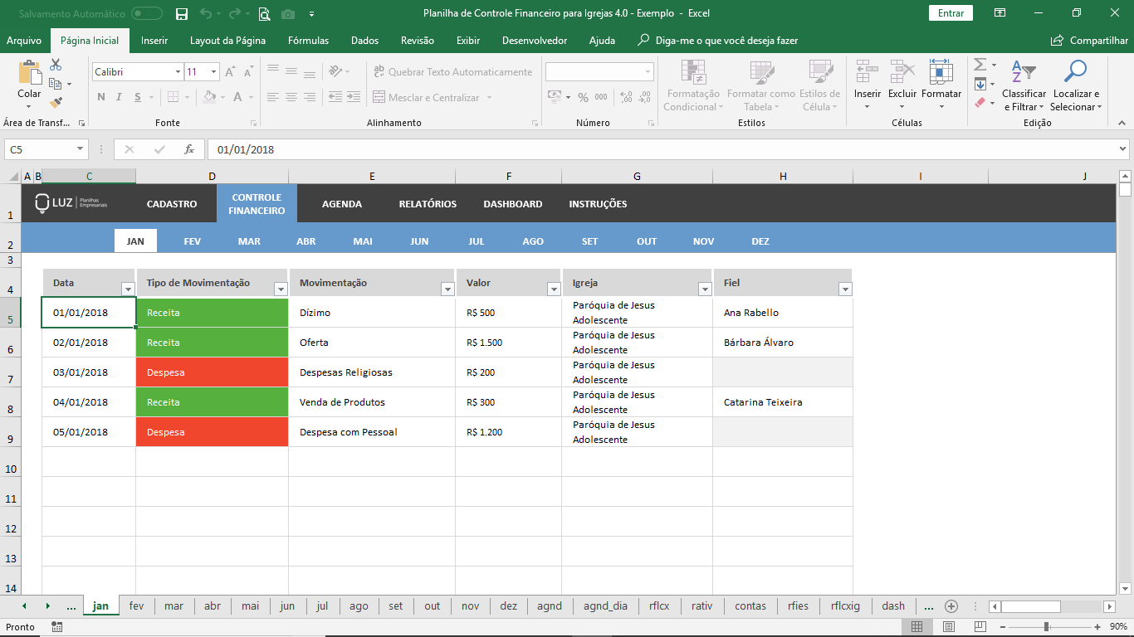Click the AutoSum sigma icon
The height and width of the screenshot is (637, 1134).
[x=980, y=65]
